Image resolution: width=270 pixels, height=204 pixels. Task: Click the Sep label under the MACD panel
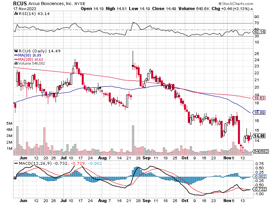click(147, 201)
